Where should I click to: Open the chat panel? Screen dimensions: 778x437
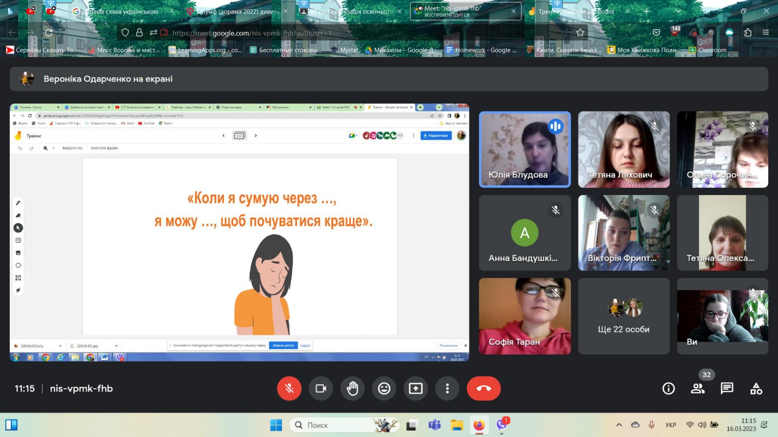tap(727, 388)
